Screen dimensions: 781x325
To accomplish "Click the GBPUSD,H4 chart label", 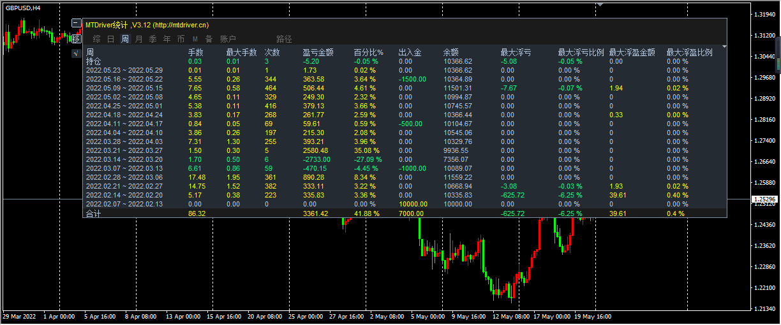I will (23, 8).
